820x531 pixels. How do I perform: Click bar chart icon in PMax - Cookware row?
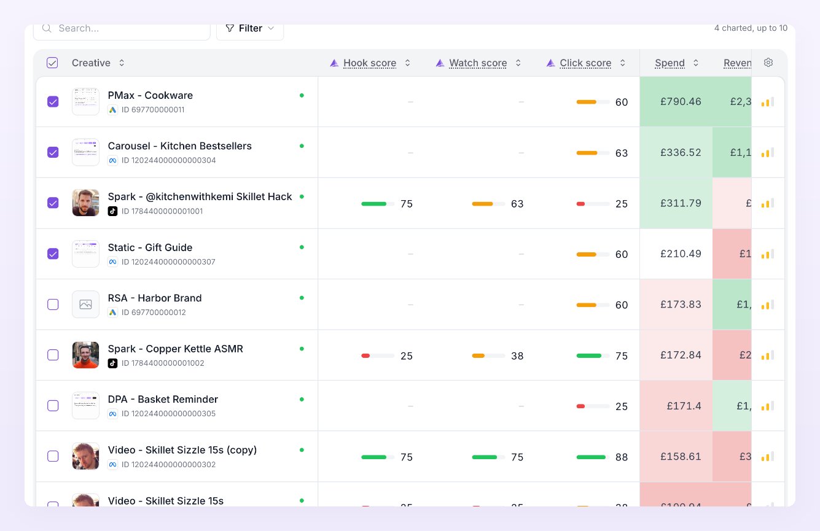point(768,102)
